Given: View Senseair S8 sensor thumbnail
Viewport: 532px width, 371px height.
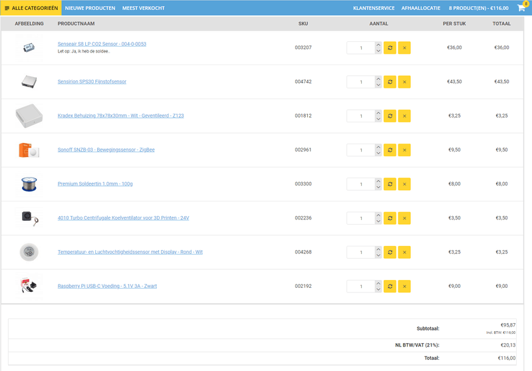Looking at the screenshot, I should [29, 47].
